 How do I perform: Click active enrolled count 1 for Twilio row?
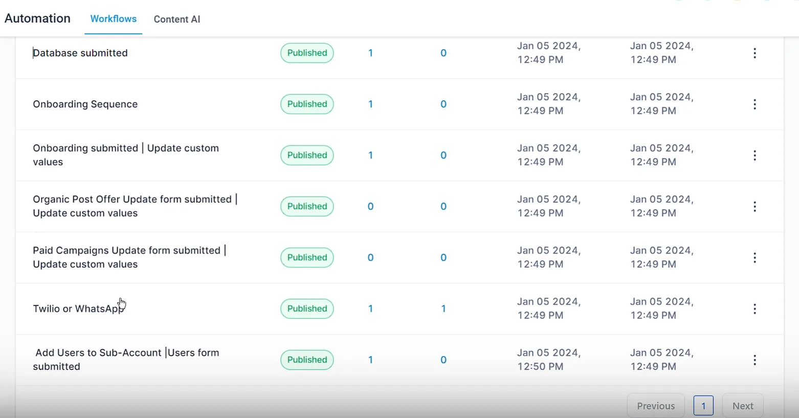point(443,309)
